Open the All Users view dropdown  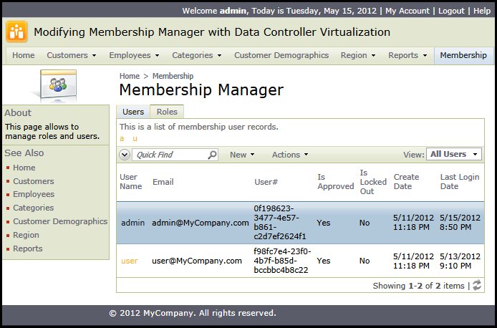[454, 154]
